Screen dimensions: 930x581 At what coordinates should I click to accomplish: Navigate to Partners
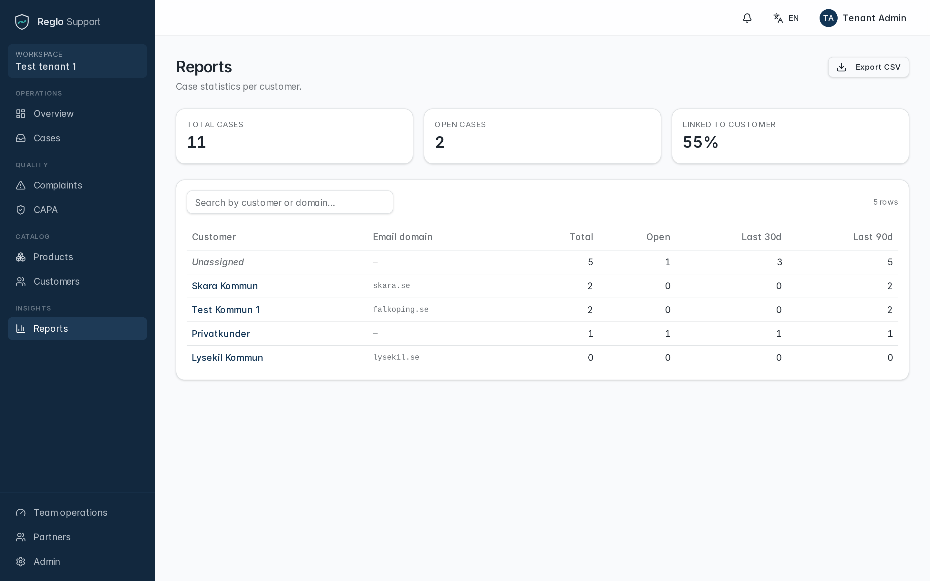pos(77,537)
